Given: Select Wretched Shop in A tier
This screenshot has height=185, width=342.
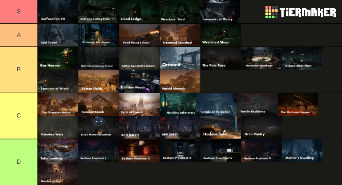Looking at the screenshot, I should tap(220, 35).
